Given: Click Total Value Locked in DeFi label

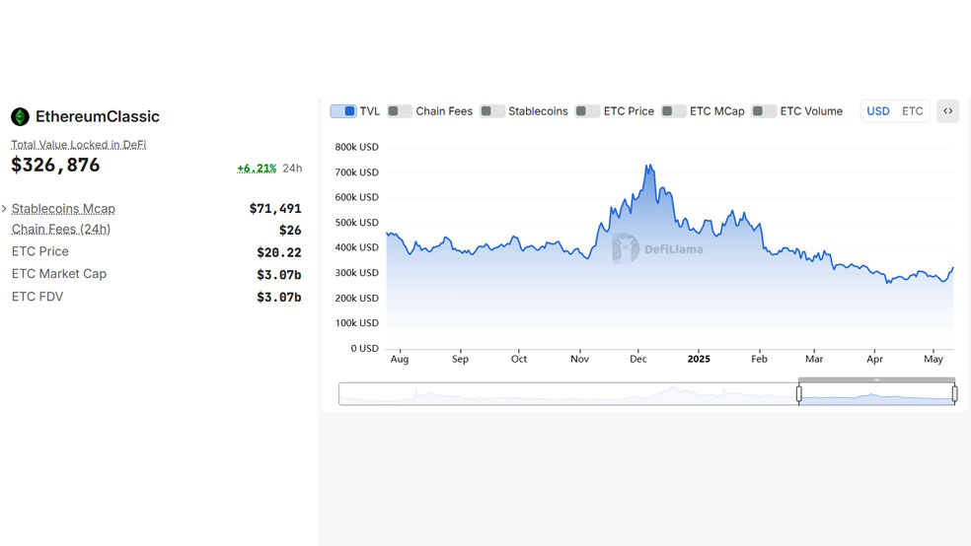Looking at the screenshot, I should tap(78, 145).
